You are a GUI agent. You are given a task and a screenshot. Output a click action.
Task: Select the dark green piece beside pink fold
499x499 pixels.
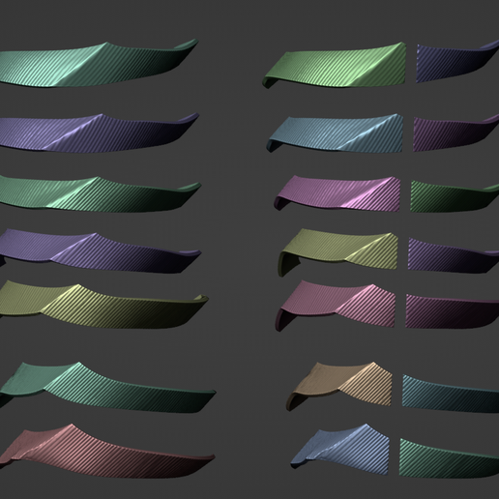point(455,196)
